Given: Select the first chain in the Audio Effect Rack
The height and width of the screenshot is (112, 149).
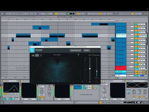Looking at the screenshot, I should coord(78,86).
